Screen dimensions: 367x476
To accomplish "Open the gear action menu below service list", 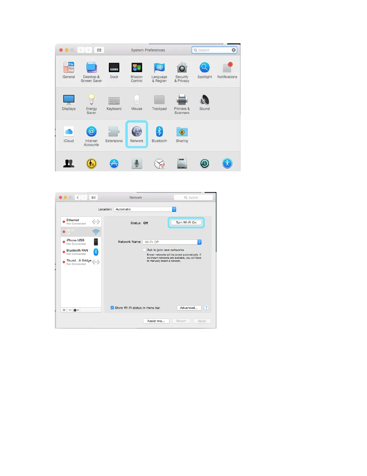I will click(x=76, y=310).
